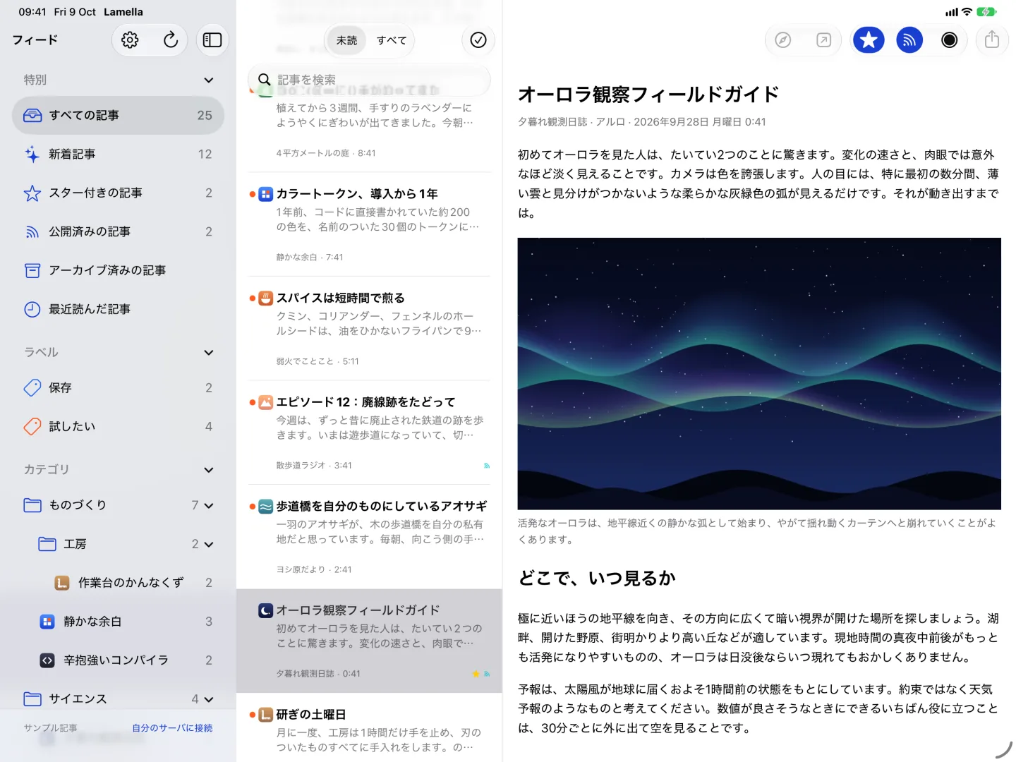Image resolution: width=1016 pixels, height=762 pixels.
Task: Tap the battery icon in the status bar
Action: coord(986,12)
